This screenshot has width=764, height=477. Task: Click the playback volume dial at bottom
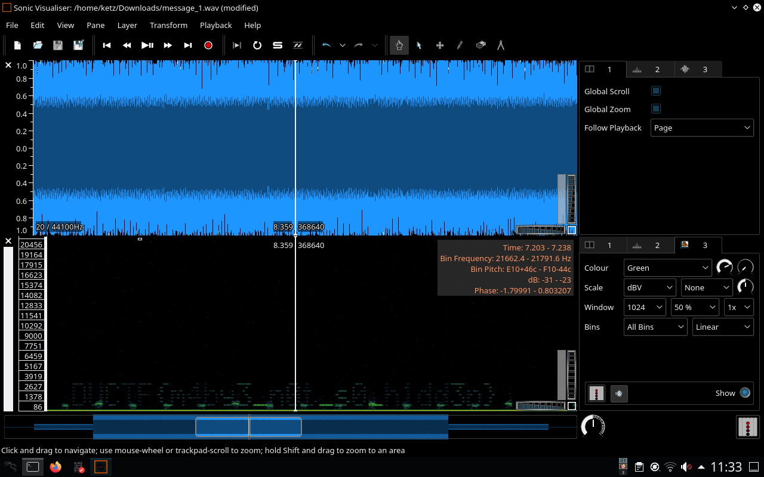(x=593, y=426)
